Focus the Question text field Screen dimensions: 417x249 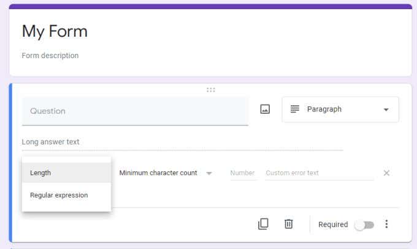pos(135,111)
